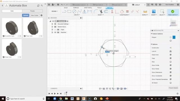The image size is (180, 101).
Task: Switch to the People tab in data panel
Action: (32, 11)
